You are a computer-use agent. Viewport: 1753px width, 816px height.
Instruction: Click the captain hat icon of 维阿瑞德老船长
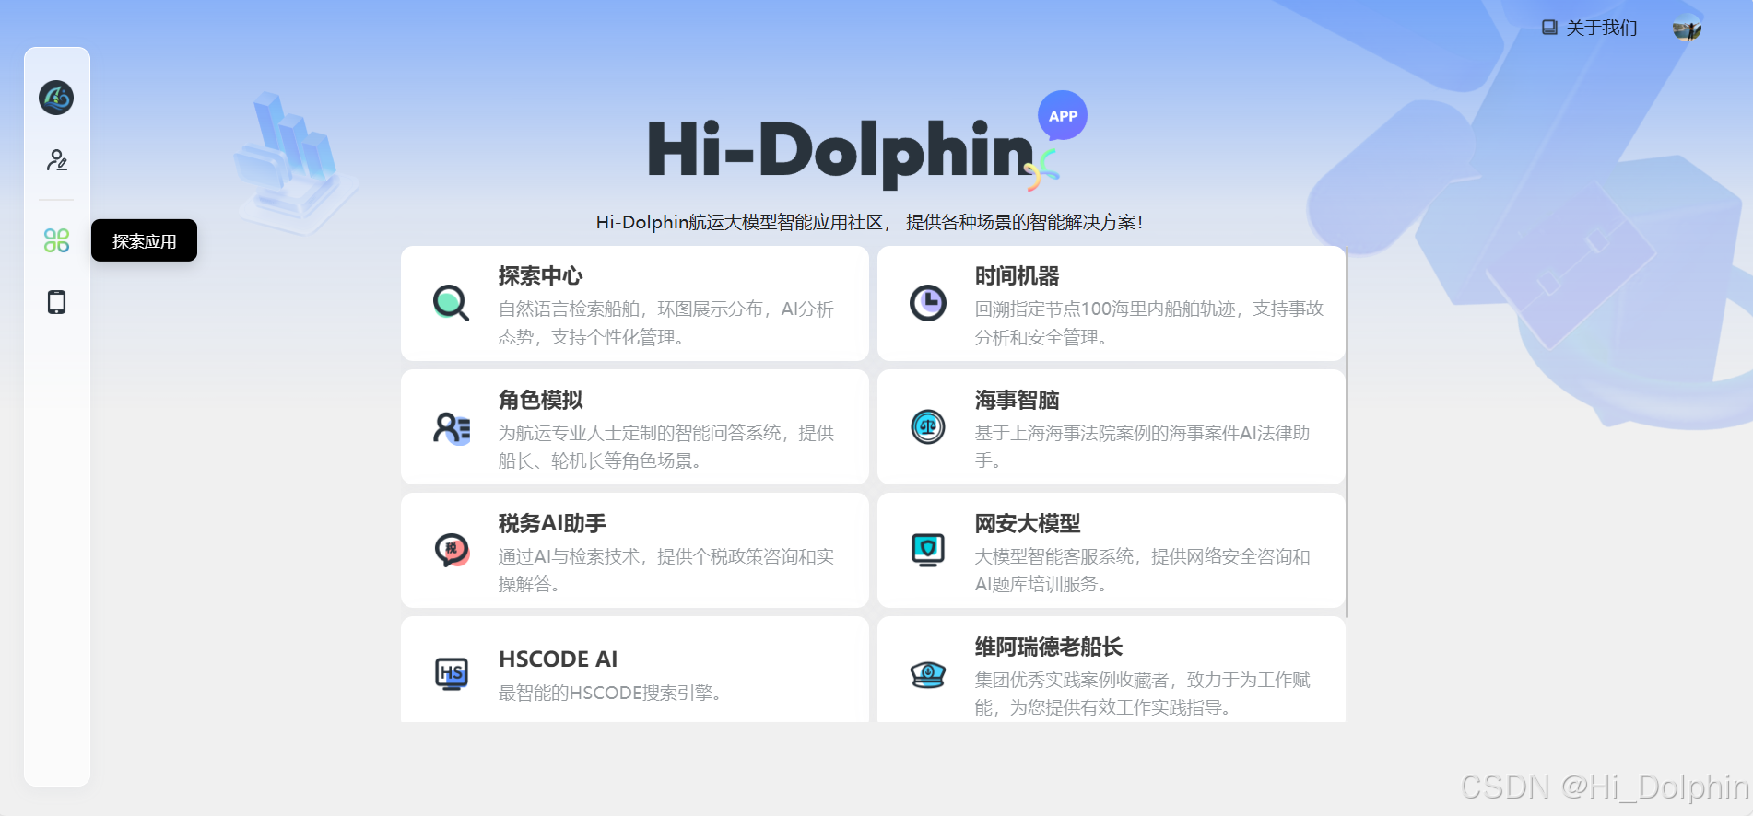(x=928, y=674)
